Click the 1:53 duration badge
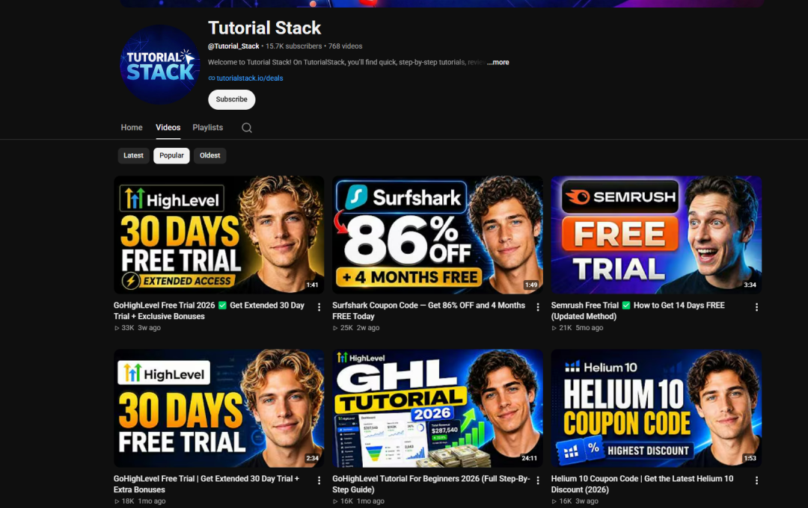 click(750, 459)
